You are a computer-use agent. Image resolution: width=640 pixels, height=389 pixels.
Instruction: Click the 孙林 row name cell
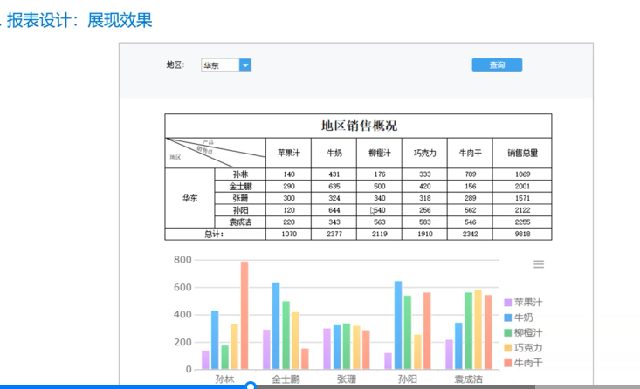[240, 174]
